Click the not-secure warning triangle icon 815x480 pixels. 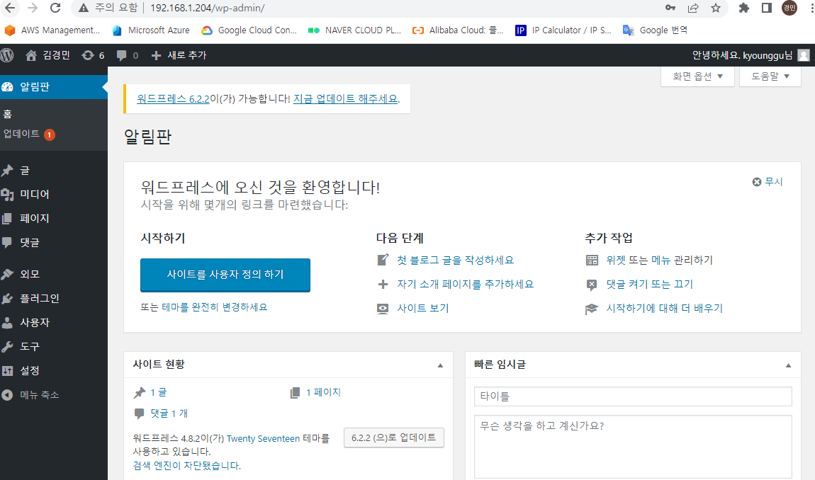tap(83, 8)
